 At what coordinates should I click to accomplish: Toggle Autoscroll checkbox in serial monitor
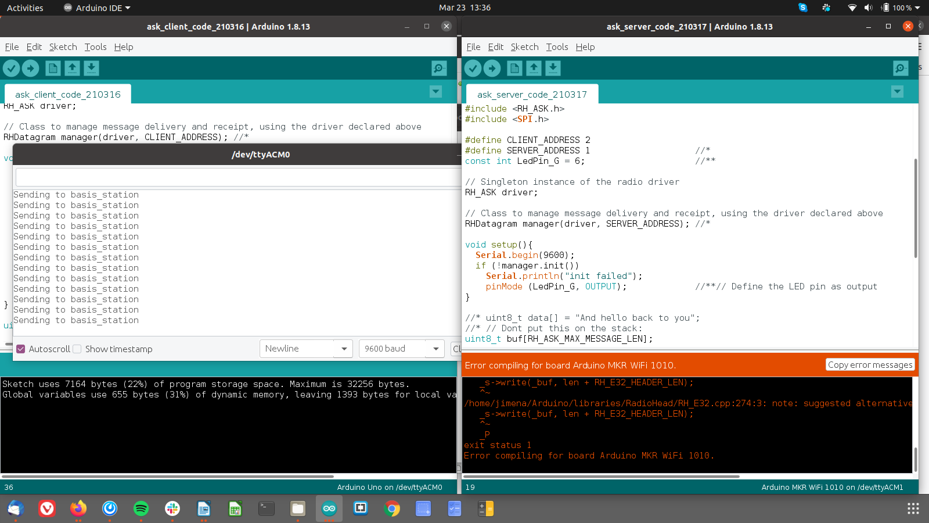[21, 349]
